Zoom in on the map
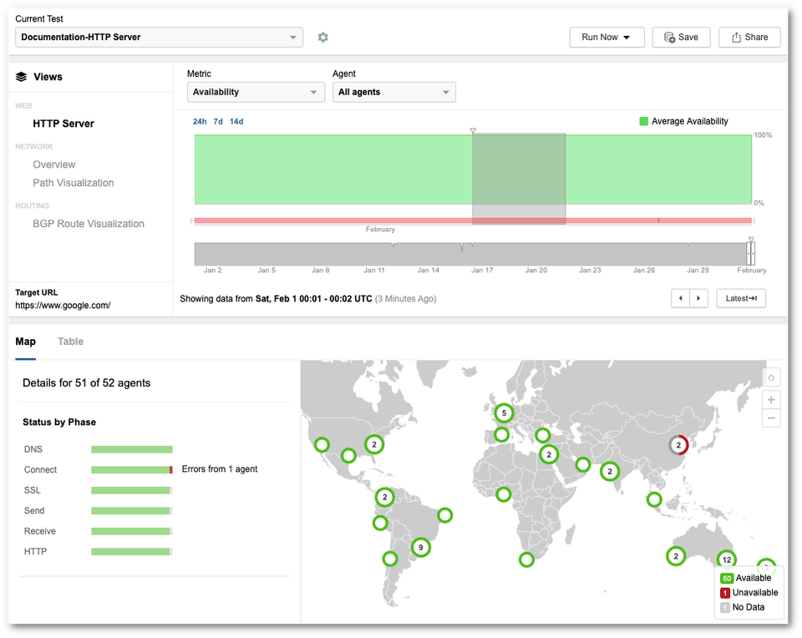 (772, 399)
